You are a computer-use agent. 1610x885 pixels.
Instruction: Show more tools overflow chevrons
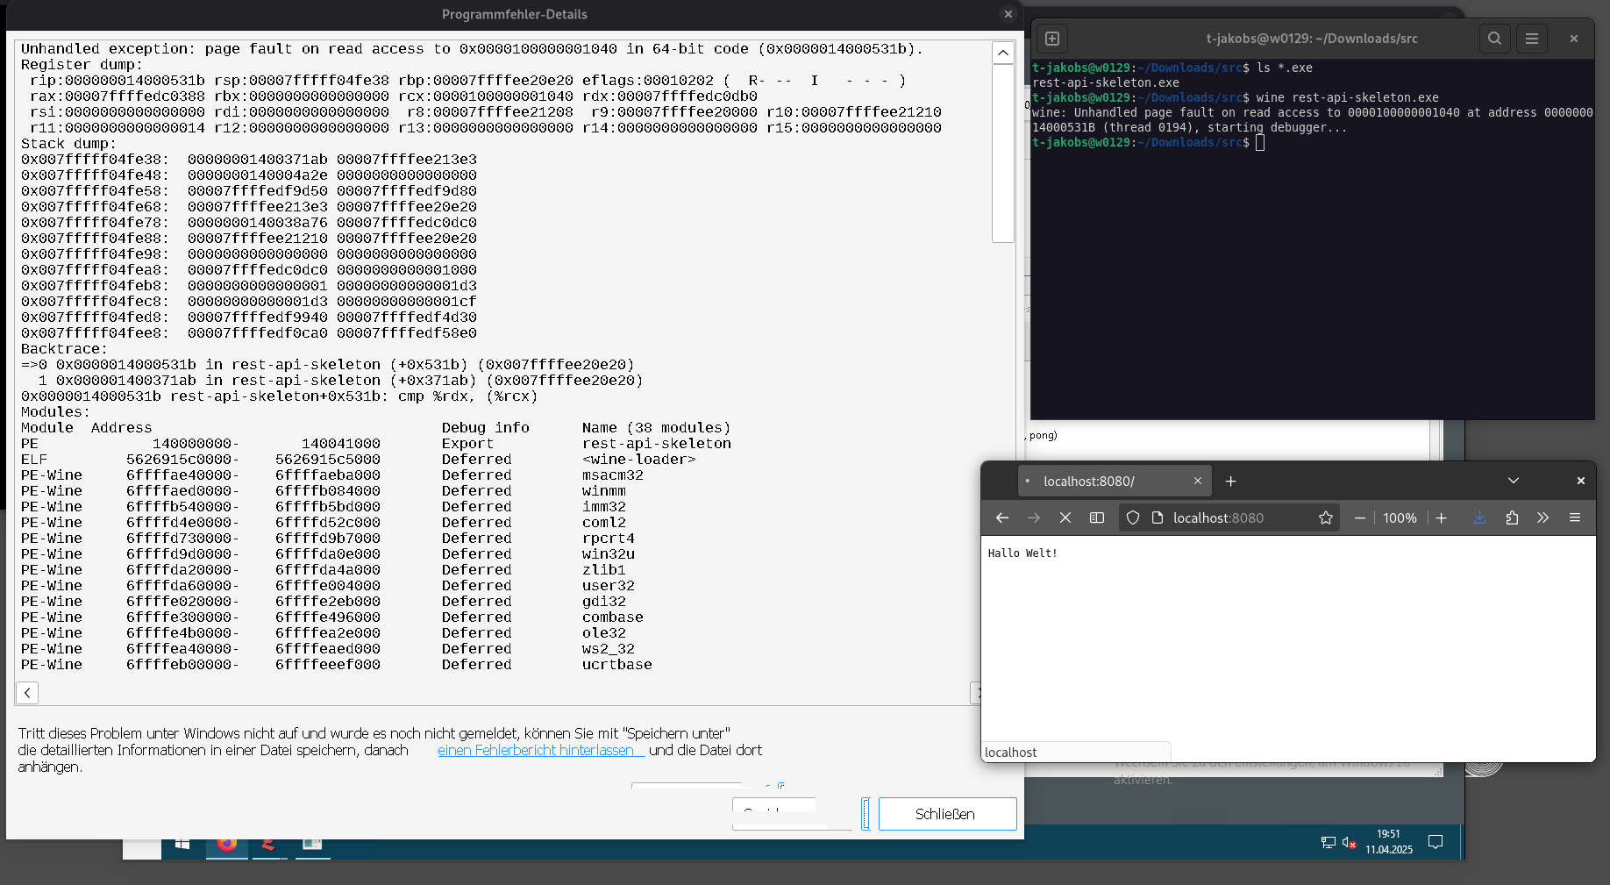coord(1543,518)
